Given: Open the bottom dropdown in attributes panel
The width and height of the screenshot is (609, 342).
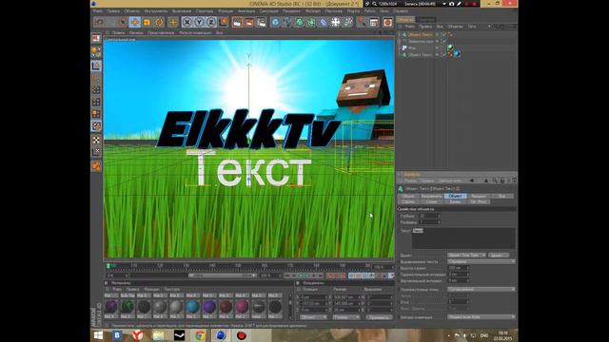Looking at the screenshot, I should click(x=481, y=317).
